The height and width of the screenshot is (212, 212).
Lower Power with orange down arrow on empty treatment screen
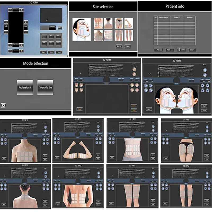tap(134, 74)
